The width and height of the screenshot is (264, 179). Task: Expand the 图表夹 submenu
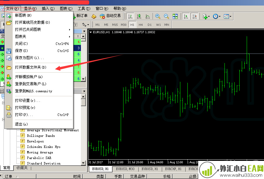39,37
